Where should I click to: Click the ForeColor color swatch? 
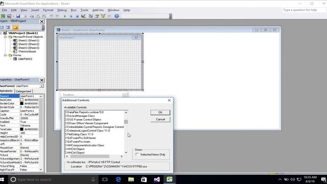pyautogui.click(x=21, y=129)
